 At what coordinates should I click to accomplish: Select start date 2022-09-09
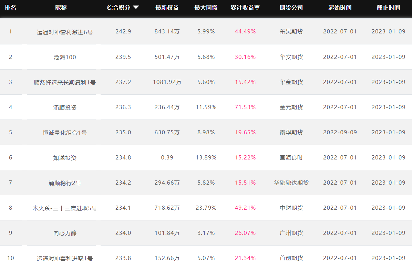click(340, 132)
